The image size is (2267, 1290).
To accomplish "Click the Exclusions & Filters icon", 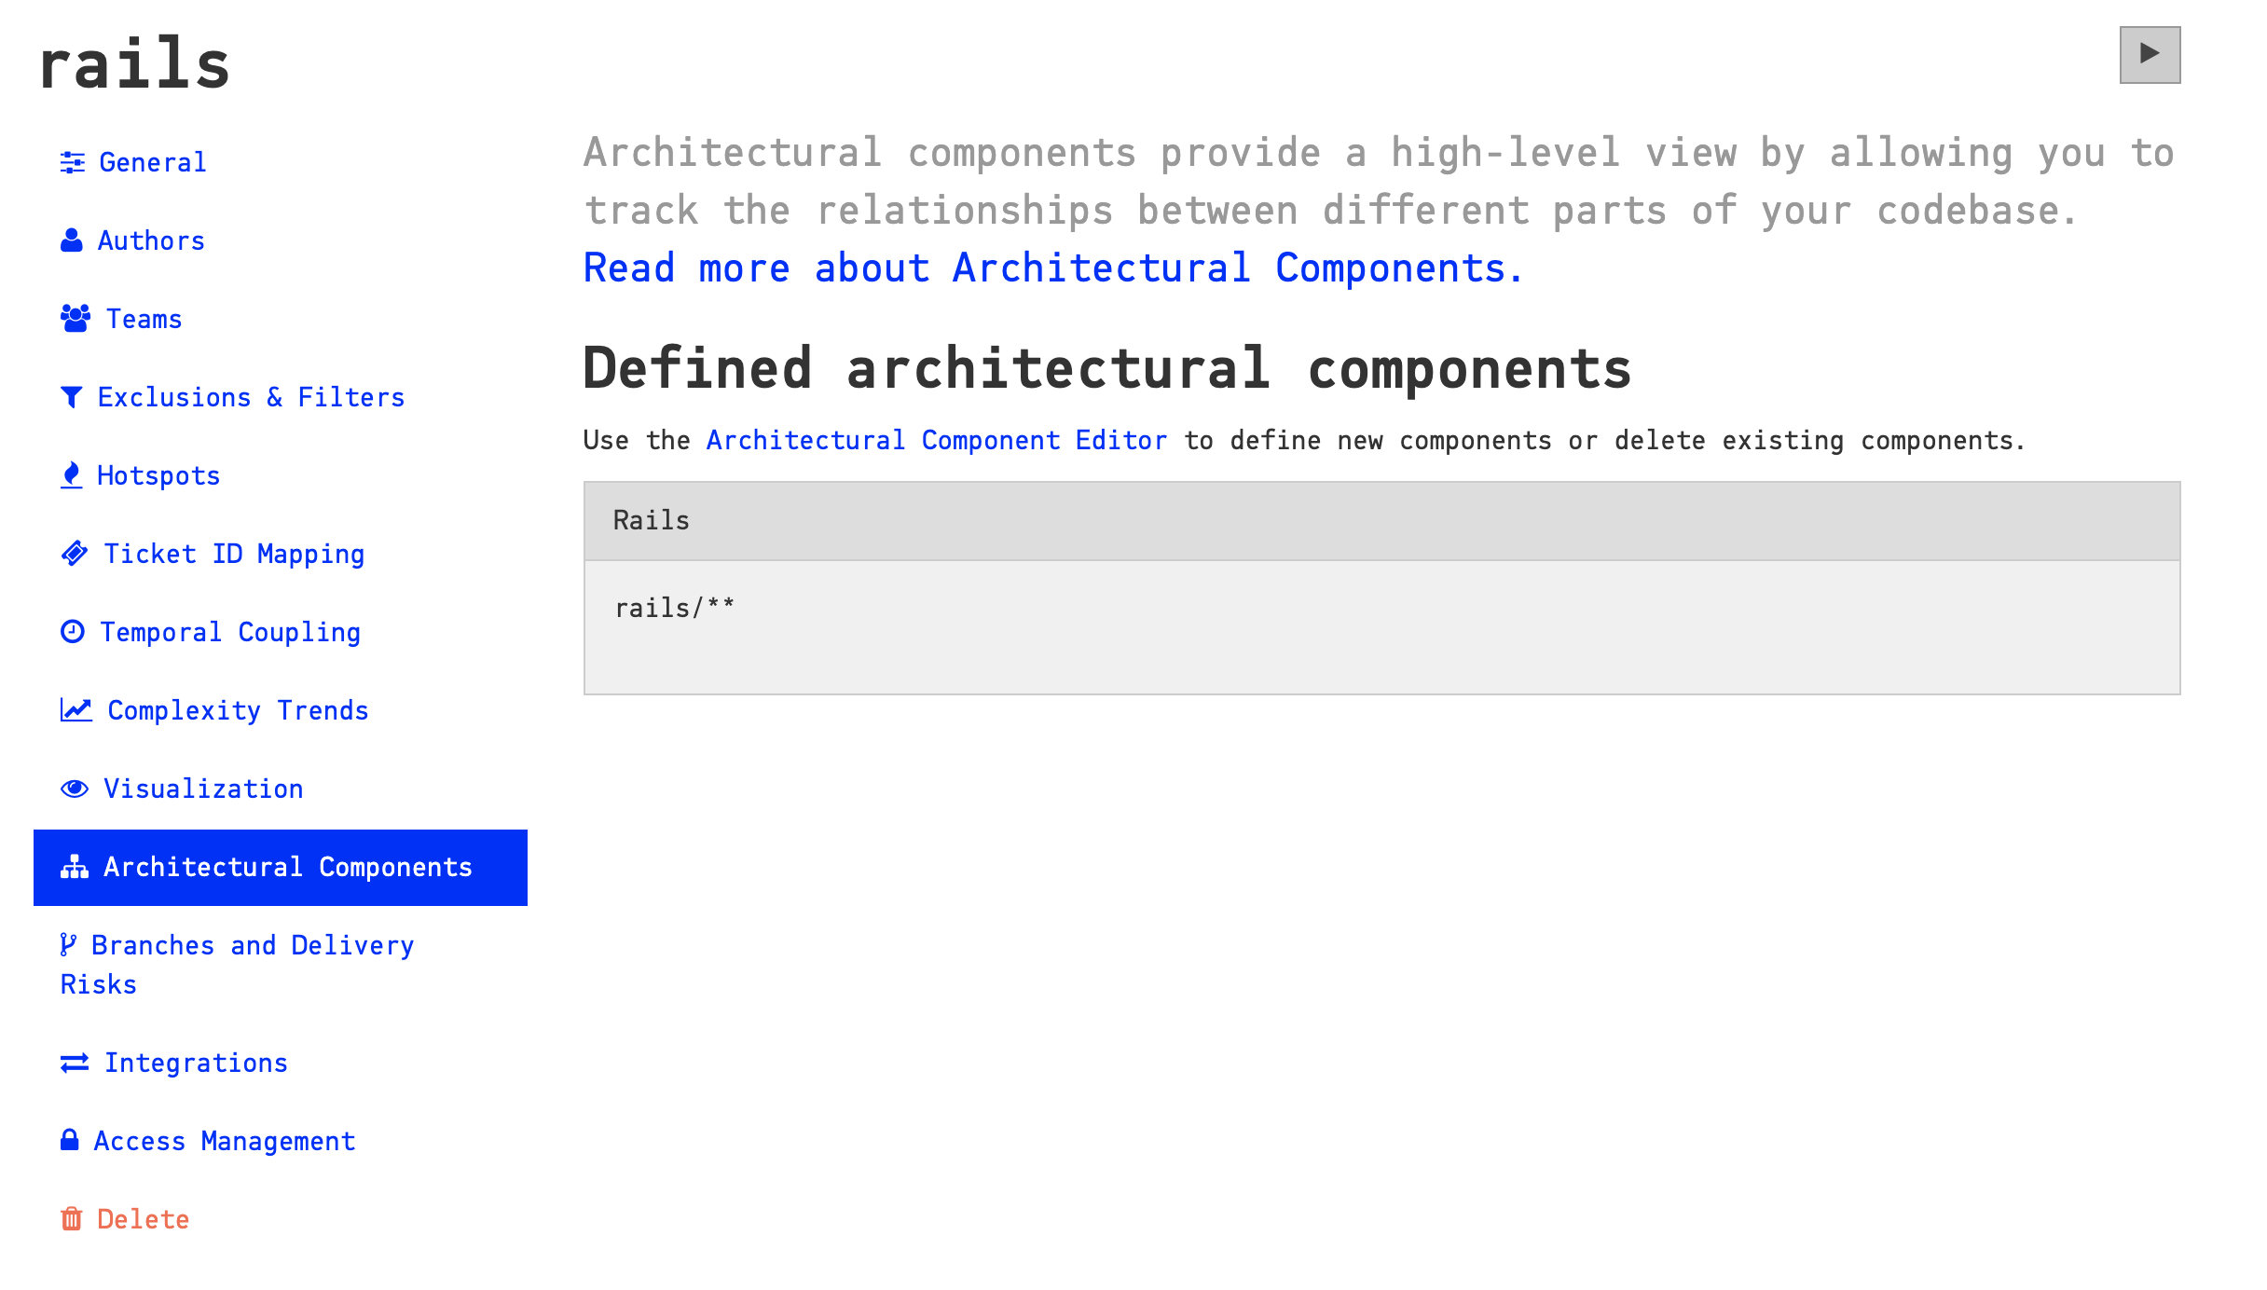I will tap(72, 397).
